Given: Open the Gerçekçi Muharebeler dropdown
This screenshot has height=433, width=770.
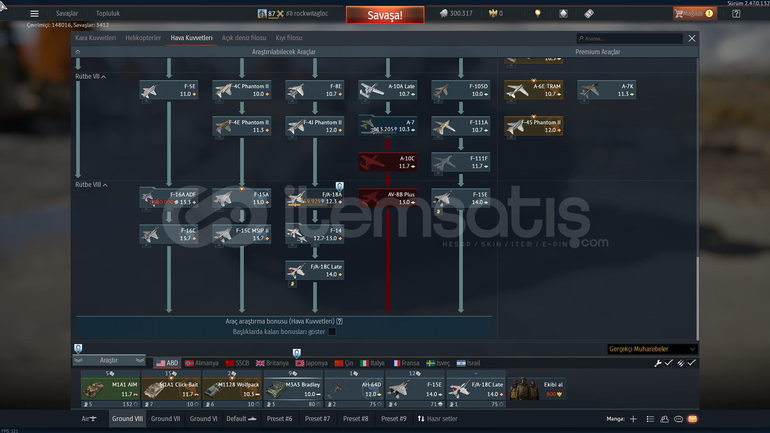Looking at the screenshot, I should click(x=652, y=349).
